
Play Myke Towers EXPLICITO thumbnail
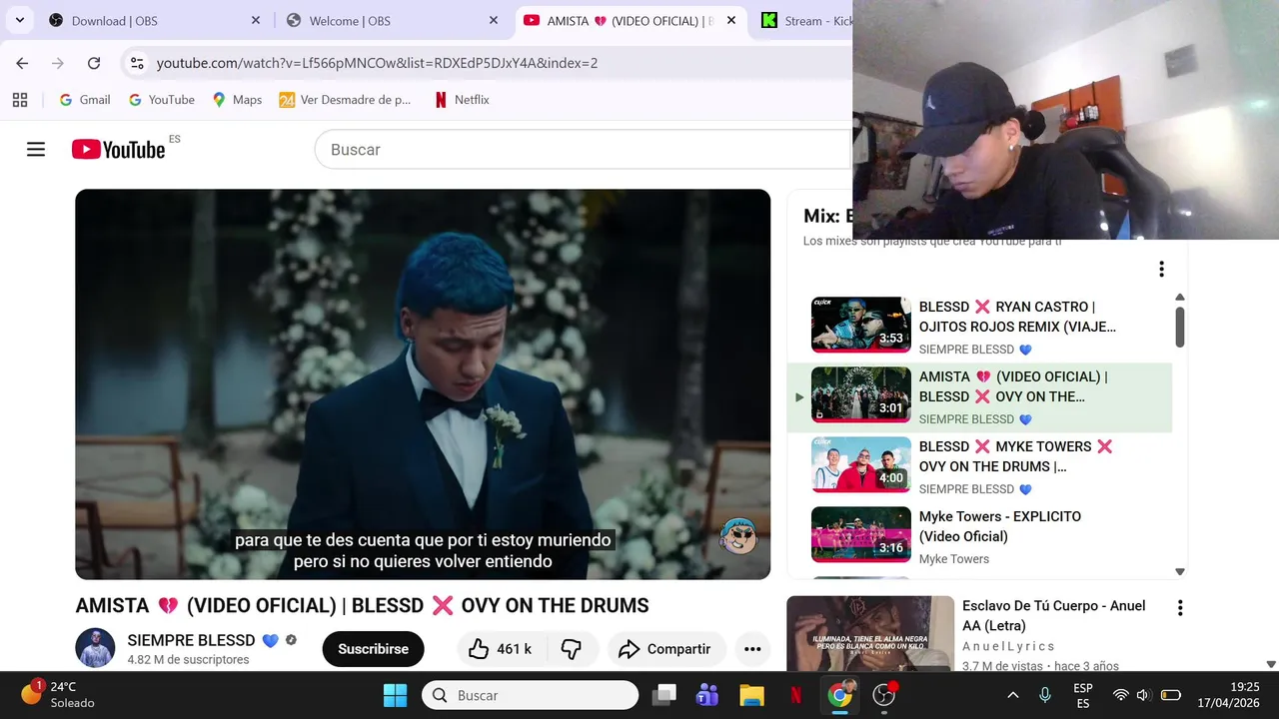(x=860, y=534)
